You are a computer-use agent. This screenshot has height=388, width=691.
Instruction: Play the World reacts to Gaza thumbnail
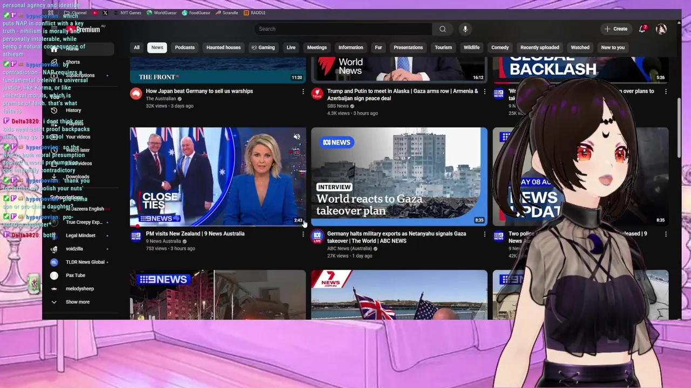(x=399, y=176)
